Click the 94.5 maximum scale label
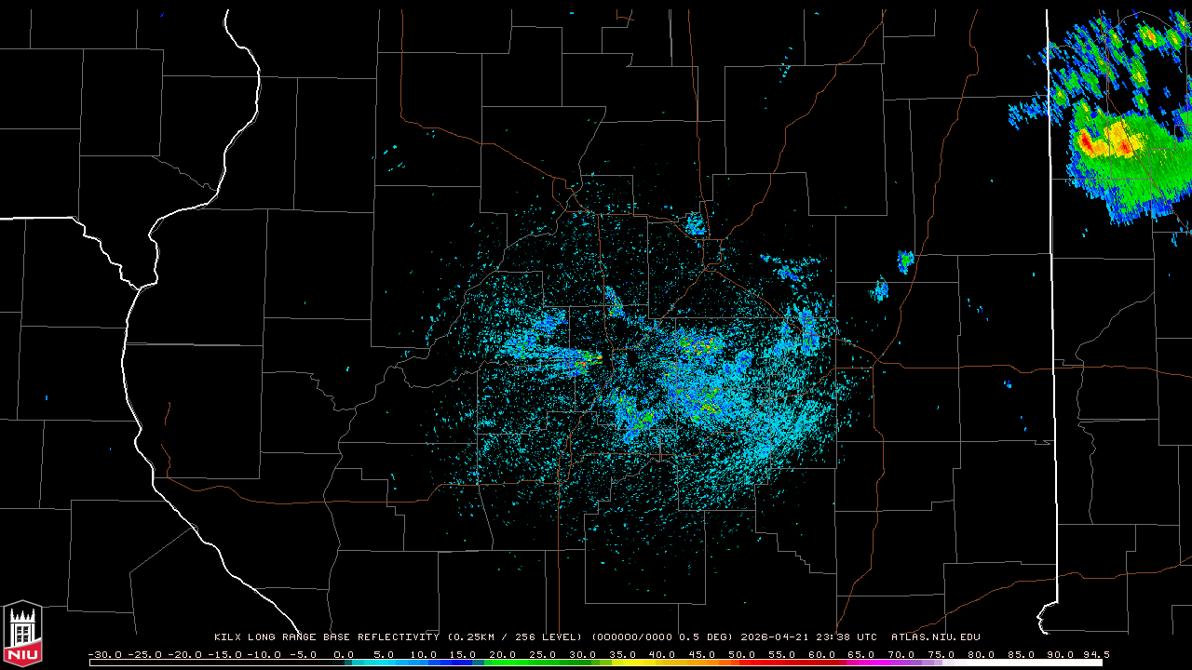1192x670 pixels. click(1096, 654)
